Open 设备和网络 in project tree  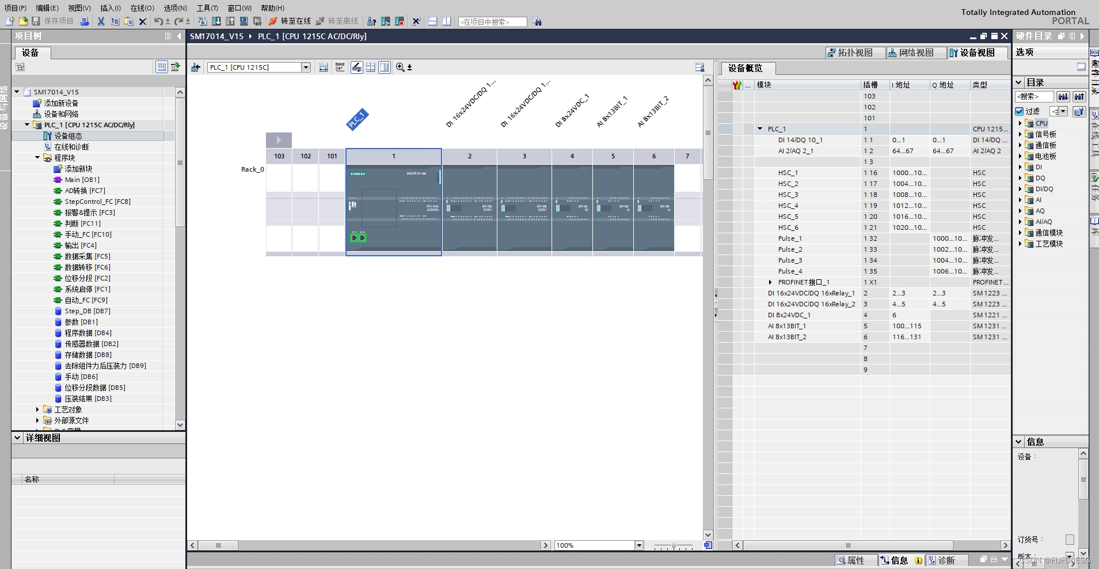(x=61, y=114)
